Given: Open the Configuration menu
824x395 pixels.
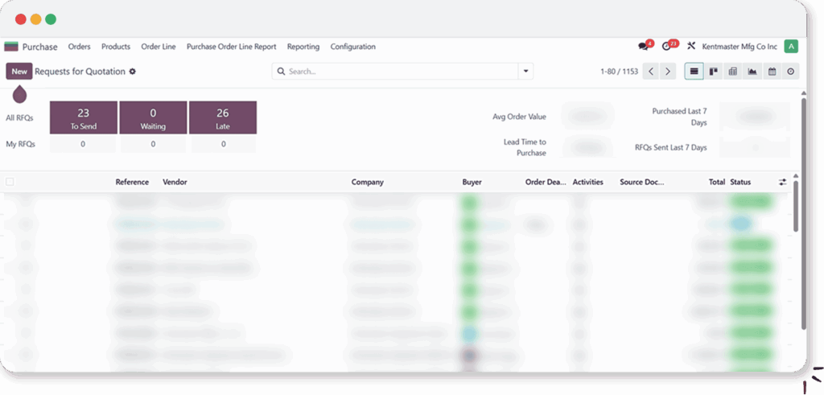Looking at the screenshot, I should point(352,47).
